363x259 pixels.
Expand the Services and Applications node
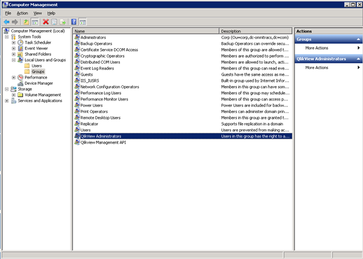click(x=7, y=101)
